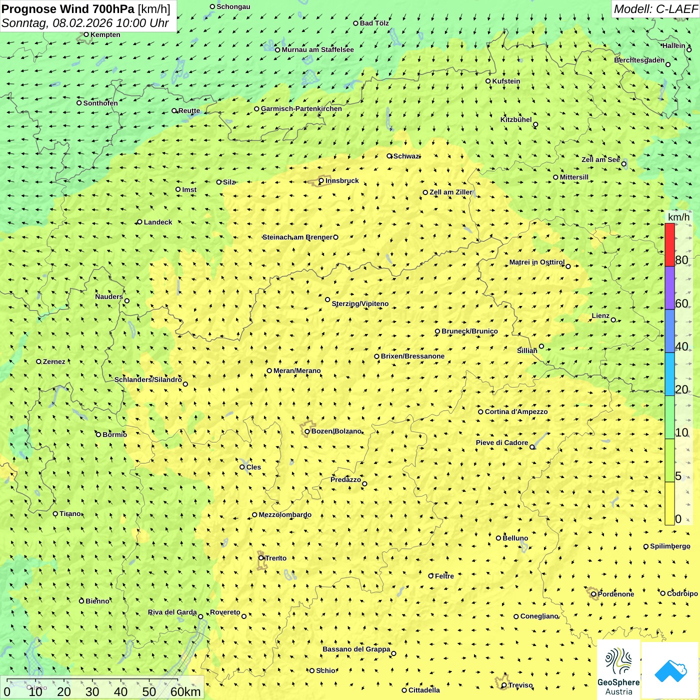This screenshot has height=700, width=700.
Task: Click the 'Schongau' label
Action: 233,6
